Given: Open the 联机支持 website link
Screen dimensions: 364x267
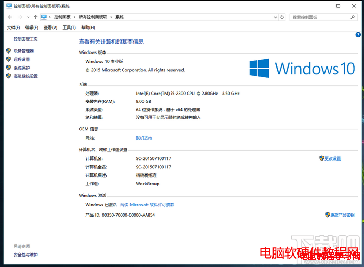Looking at the screenshot, I should [144, 138].
